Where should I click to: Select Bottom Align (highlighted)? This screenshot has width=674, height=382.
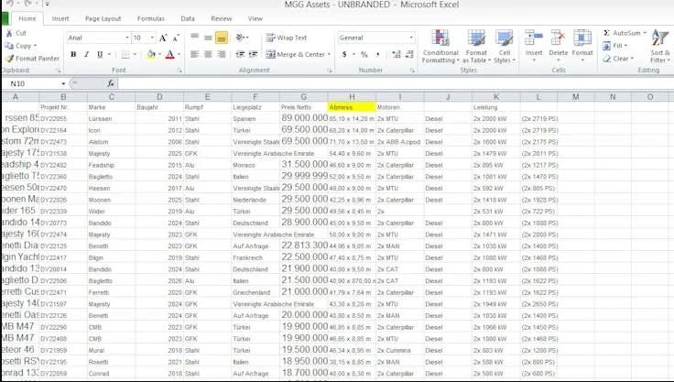222,38
